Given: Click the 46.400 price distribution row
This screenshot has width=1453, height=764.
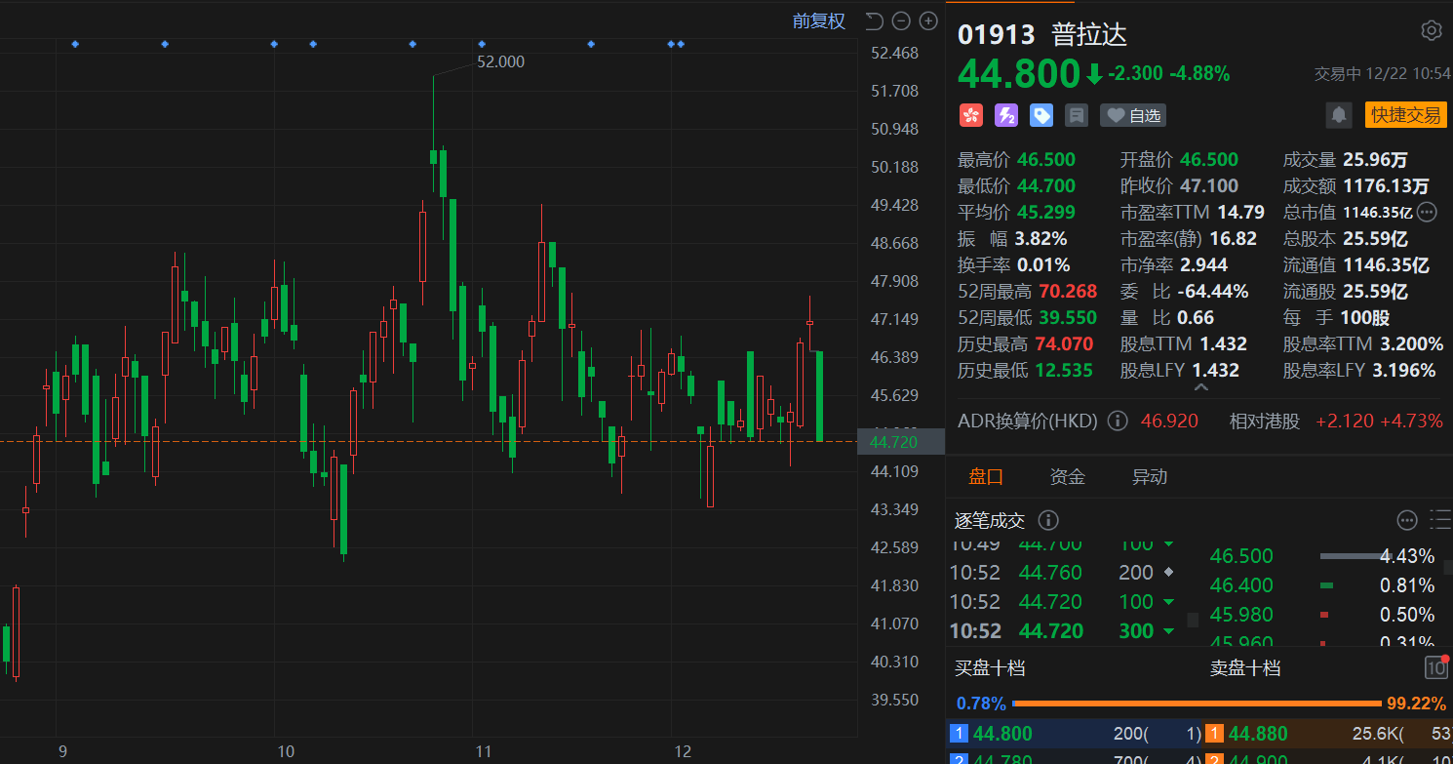Looking at the screenshot, I should tap(1322, 585).
